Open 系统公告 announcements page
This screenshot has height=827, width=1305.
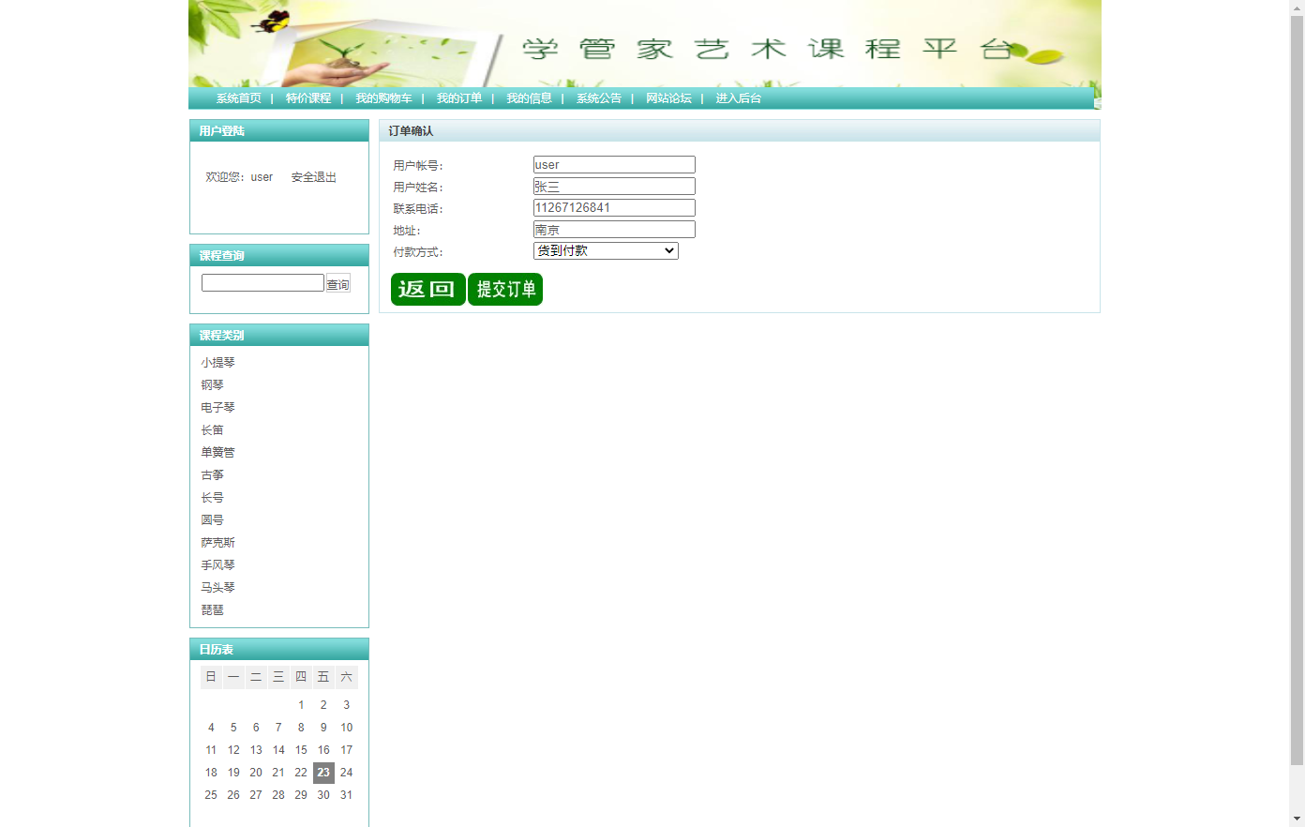[599, 98]
